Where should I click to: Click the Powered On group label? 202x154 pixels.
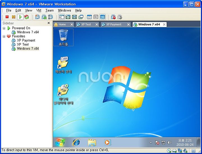[21, 28]
